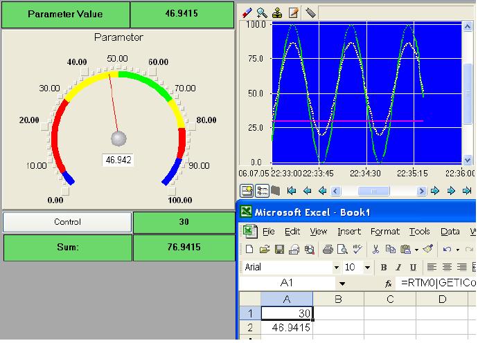Expand the Paste options dropdown arrow
Image resolution: width=478 pixels, height=343 pixels.
[416, 250]
